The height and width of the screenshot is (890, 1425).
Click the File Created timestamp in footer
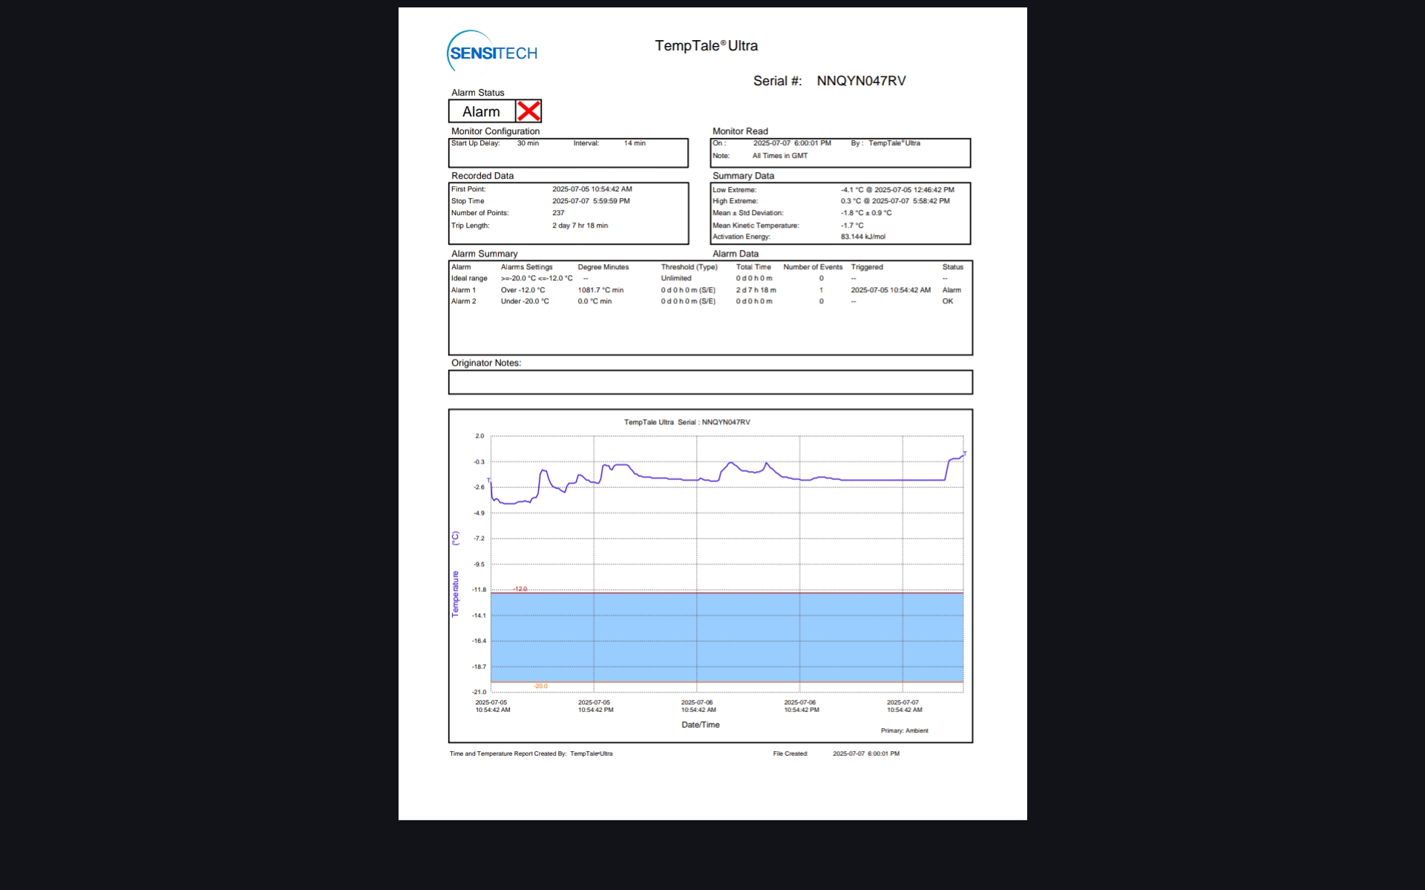tap(865, 754)
